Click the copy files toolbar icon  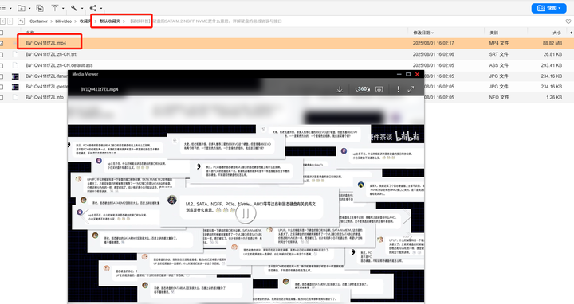click(x=40, y=8)
